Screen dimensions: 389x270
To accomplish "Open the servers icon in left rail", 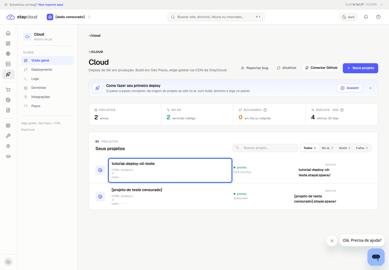I will (8, 64).
